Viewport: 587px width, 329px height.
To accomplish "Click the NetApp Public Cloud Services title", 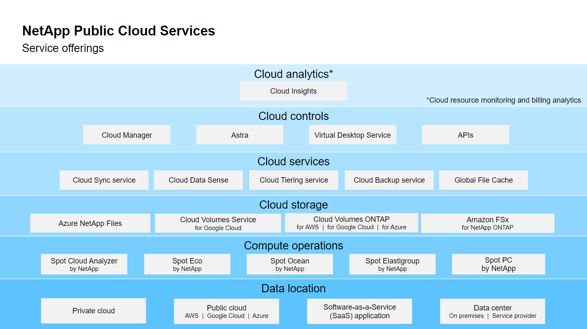I will pos(118,31).
